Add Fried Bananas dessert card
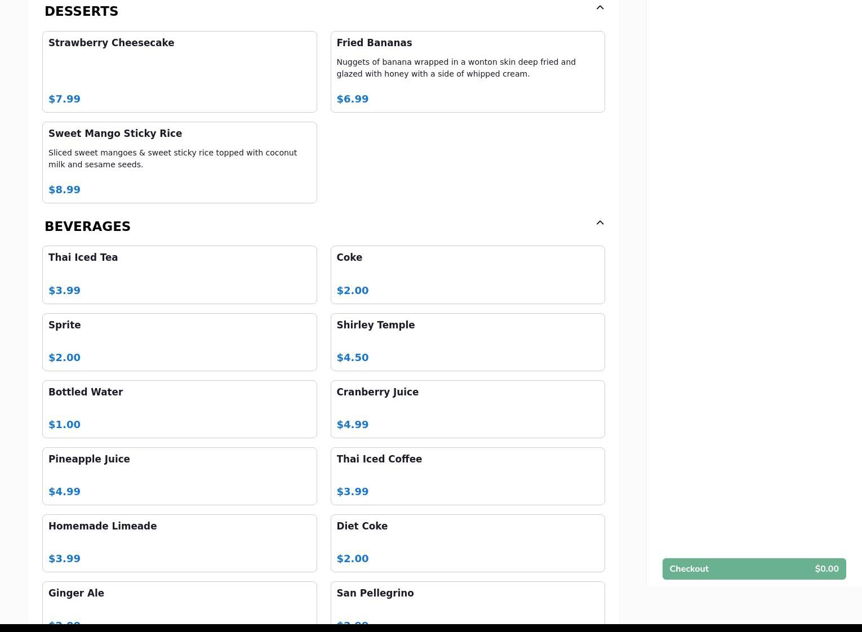Screen dimensions: 862x632 [x=468, y=72]
